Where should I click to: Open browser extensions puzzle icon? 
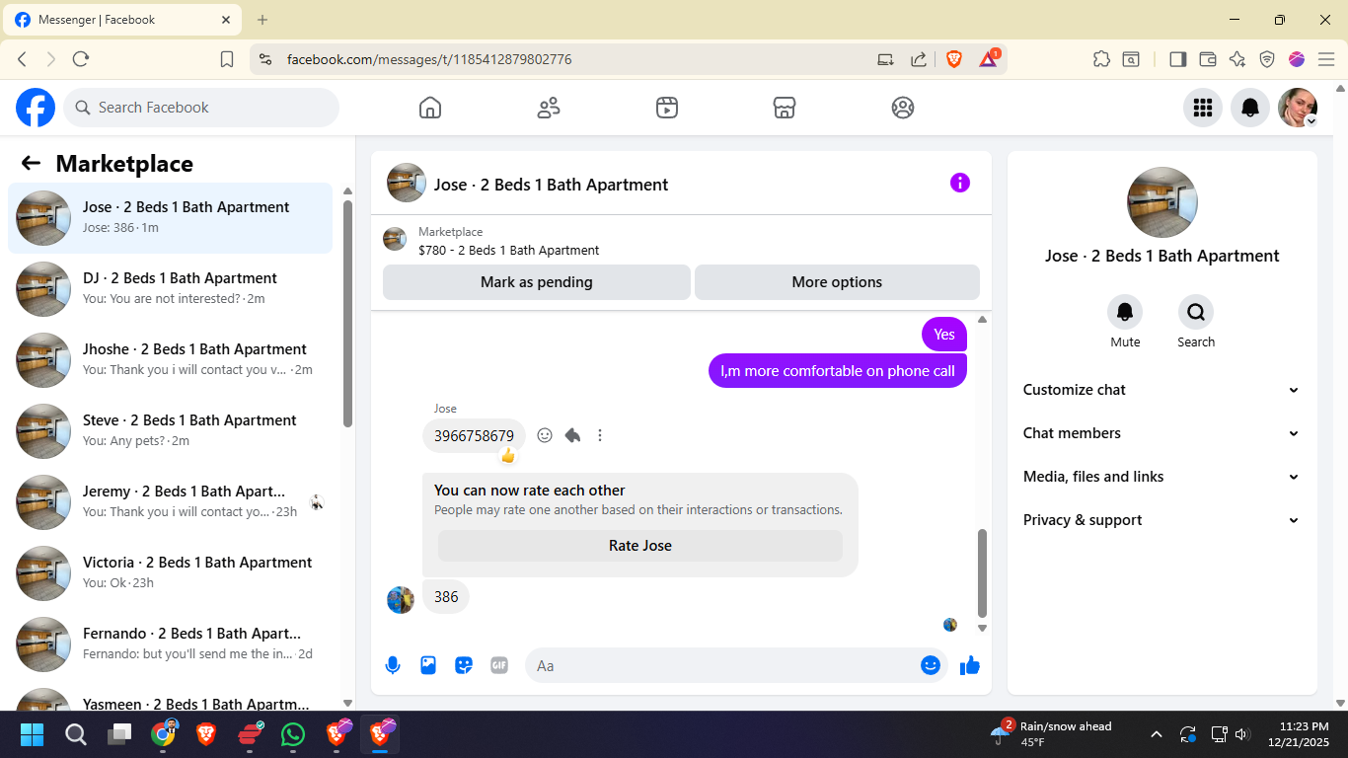point(1102,59)
